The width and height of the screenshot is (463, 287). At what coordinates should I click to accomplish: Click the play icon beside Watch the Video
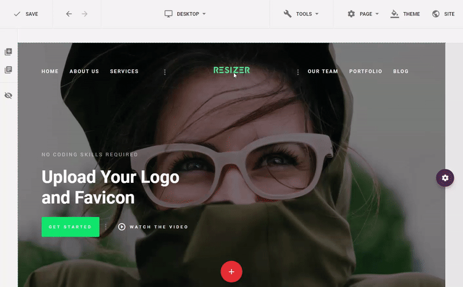click(122, 227)
